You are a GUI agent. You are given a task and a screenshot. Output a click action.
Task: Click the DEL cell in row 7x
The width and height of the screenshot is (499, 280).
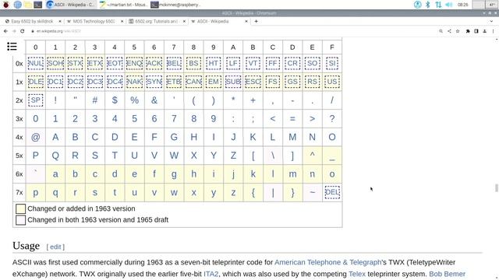click(x=332, y=192)
